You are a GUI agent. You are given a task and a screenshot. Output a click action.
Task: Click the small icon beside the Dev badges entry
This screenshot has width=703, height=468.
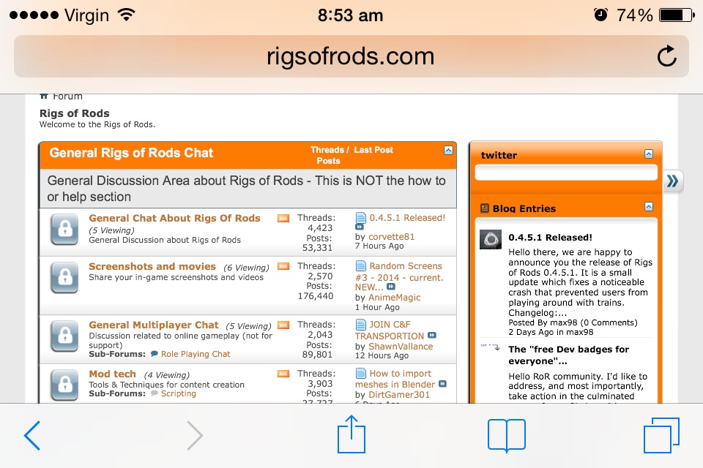pos(490,347)
